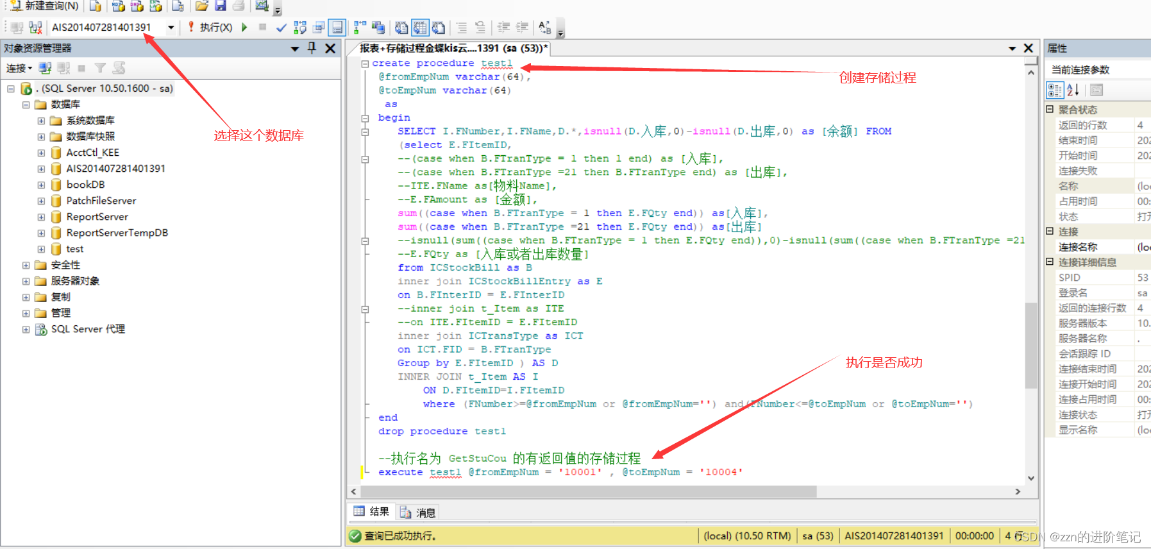This screenshot has height=549, width=1151.
Task: Open the AIS201407281401391 database dropdown
Action: 171,27
